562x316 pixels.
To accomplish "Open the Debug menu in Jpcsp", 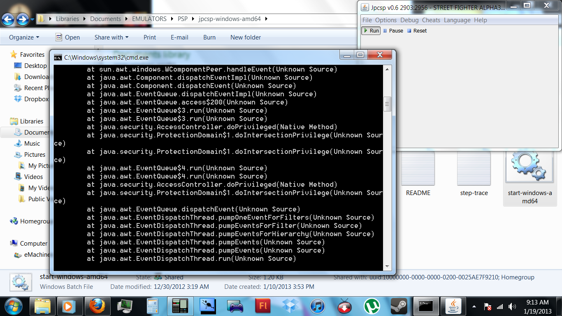I will click(x=409, y=20).
